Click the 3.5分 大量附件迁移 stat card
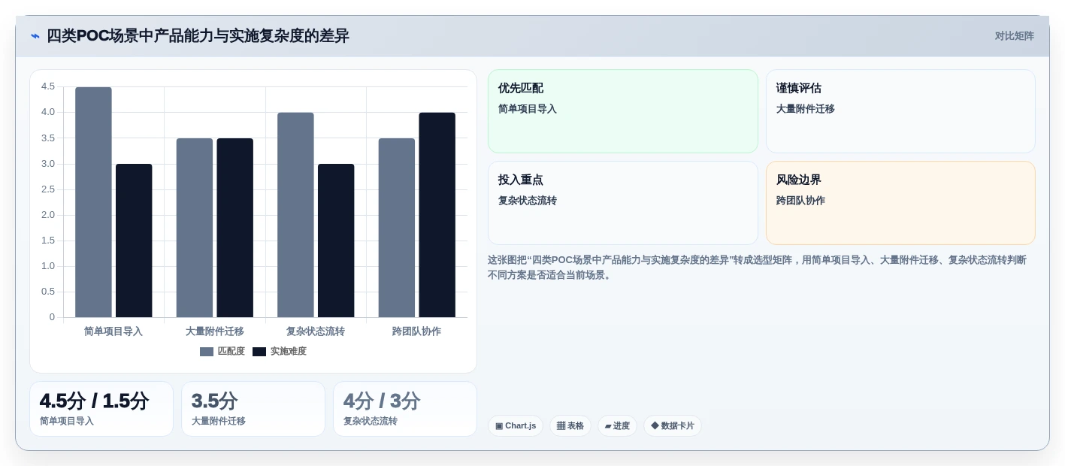Screen dimensions: 1065x466 tap(253, 409)
